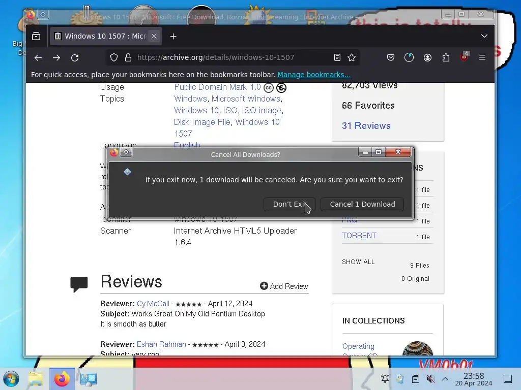Click Add Review
The width and height of the screenshot is (521, 390).
coord(284,286)
